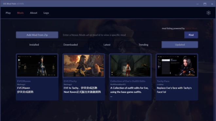Switch to the Play tab
Image resolution: width=216 pixels, height=121 pixels.
8,13
